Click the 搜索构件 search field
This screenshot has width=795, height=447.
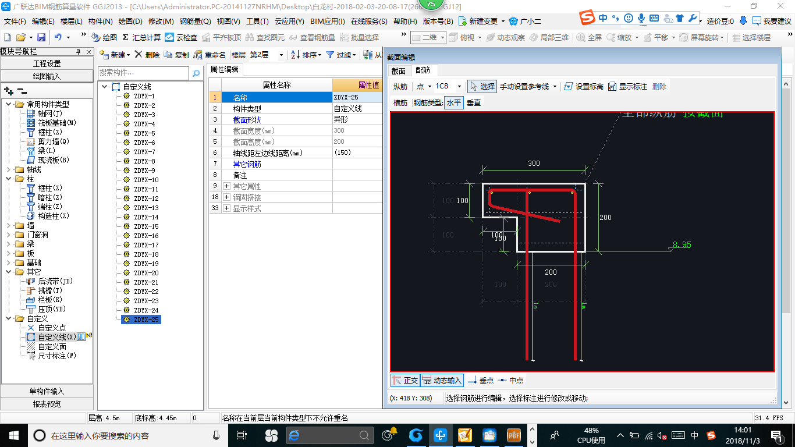144,73
